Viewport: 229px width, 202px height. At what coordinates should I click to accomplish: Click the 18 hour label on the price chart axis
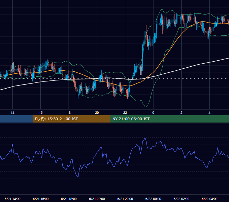(x=69, y=113)
